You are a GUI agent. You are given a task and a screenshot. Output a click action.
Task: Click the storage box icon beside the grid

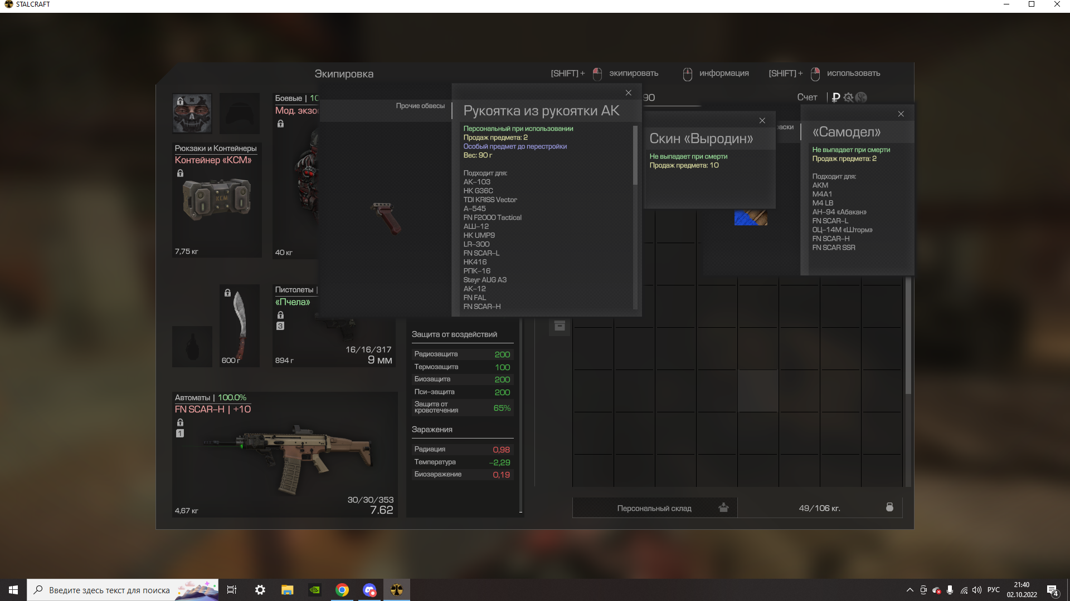click(560, 326)
